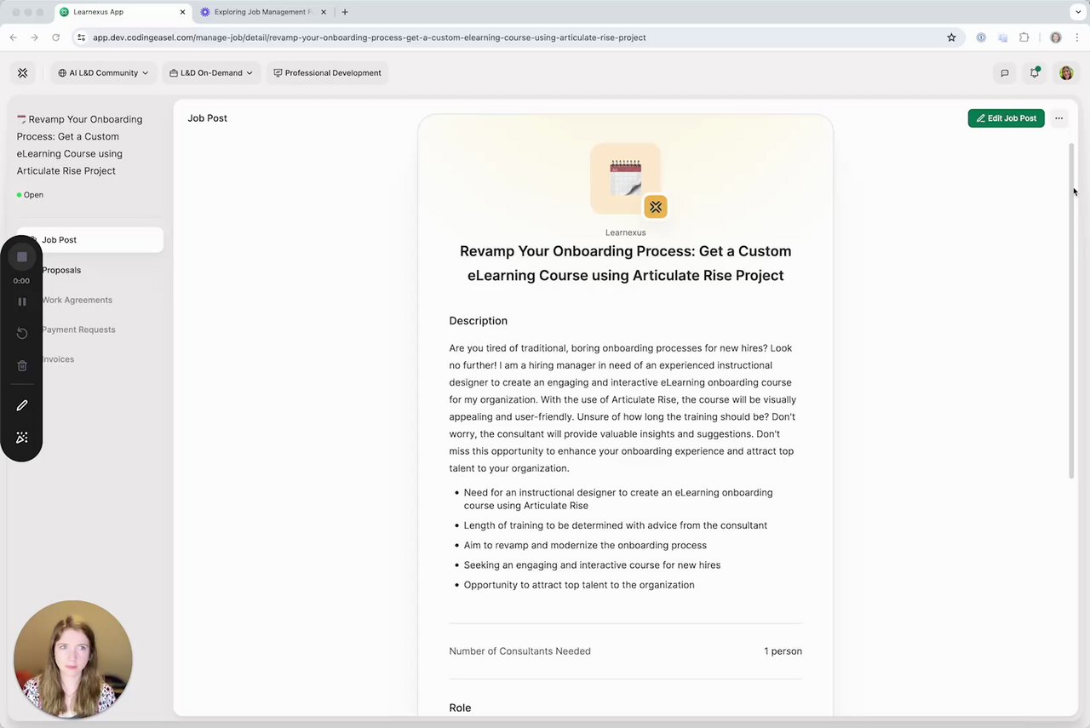1090x728 pixels.
Task: Delete the recording with the trash icon
Action: (x=22, y=365)
